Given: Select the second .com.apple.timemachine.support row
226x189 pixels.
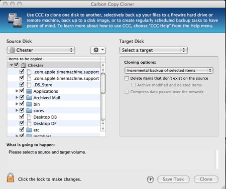Looking at the screenshot, I should [54, 78].
